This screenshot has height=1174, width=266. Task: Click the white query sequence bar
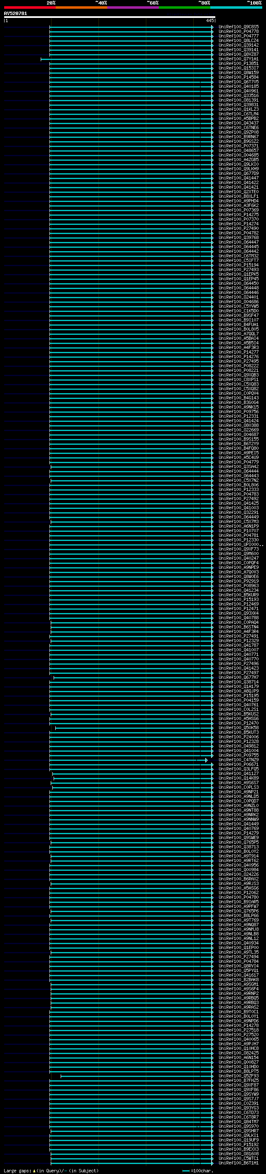point(110,17)
